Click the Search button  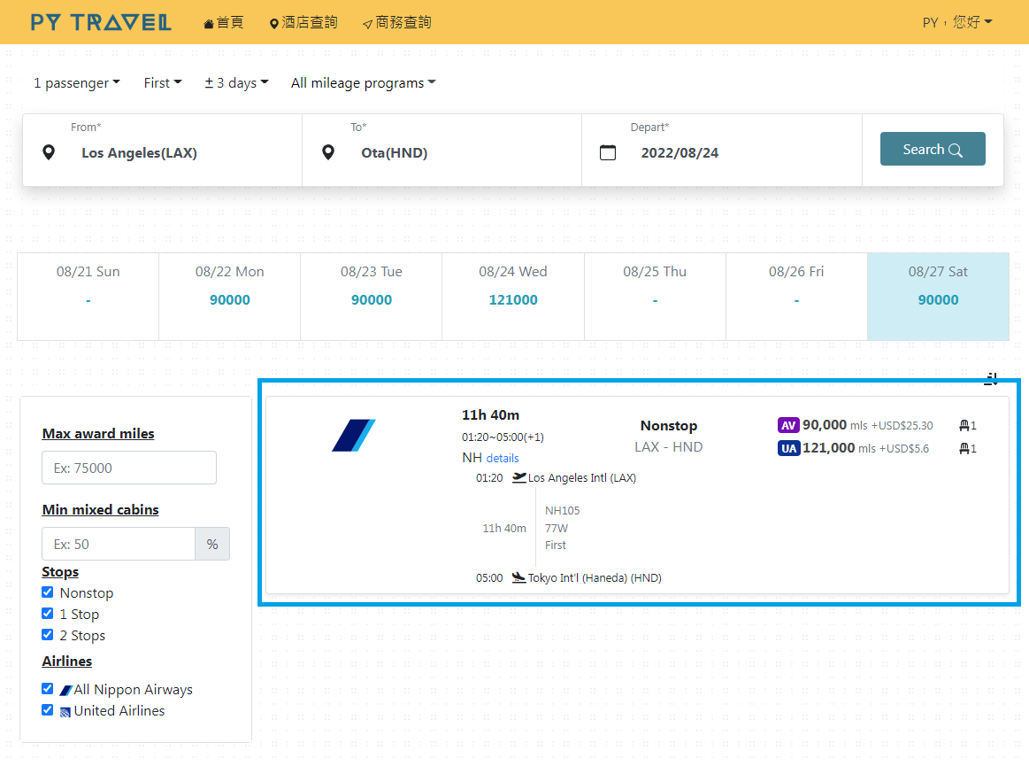click(933, 149)
